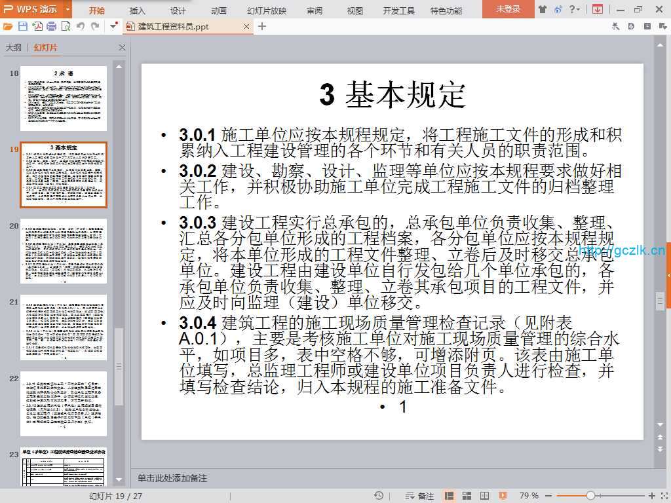Open the WPS 演示 application menu dropdown arrow
This screenshot has width=671, height=503.
[67, 10]
